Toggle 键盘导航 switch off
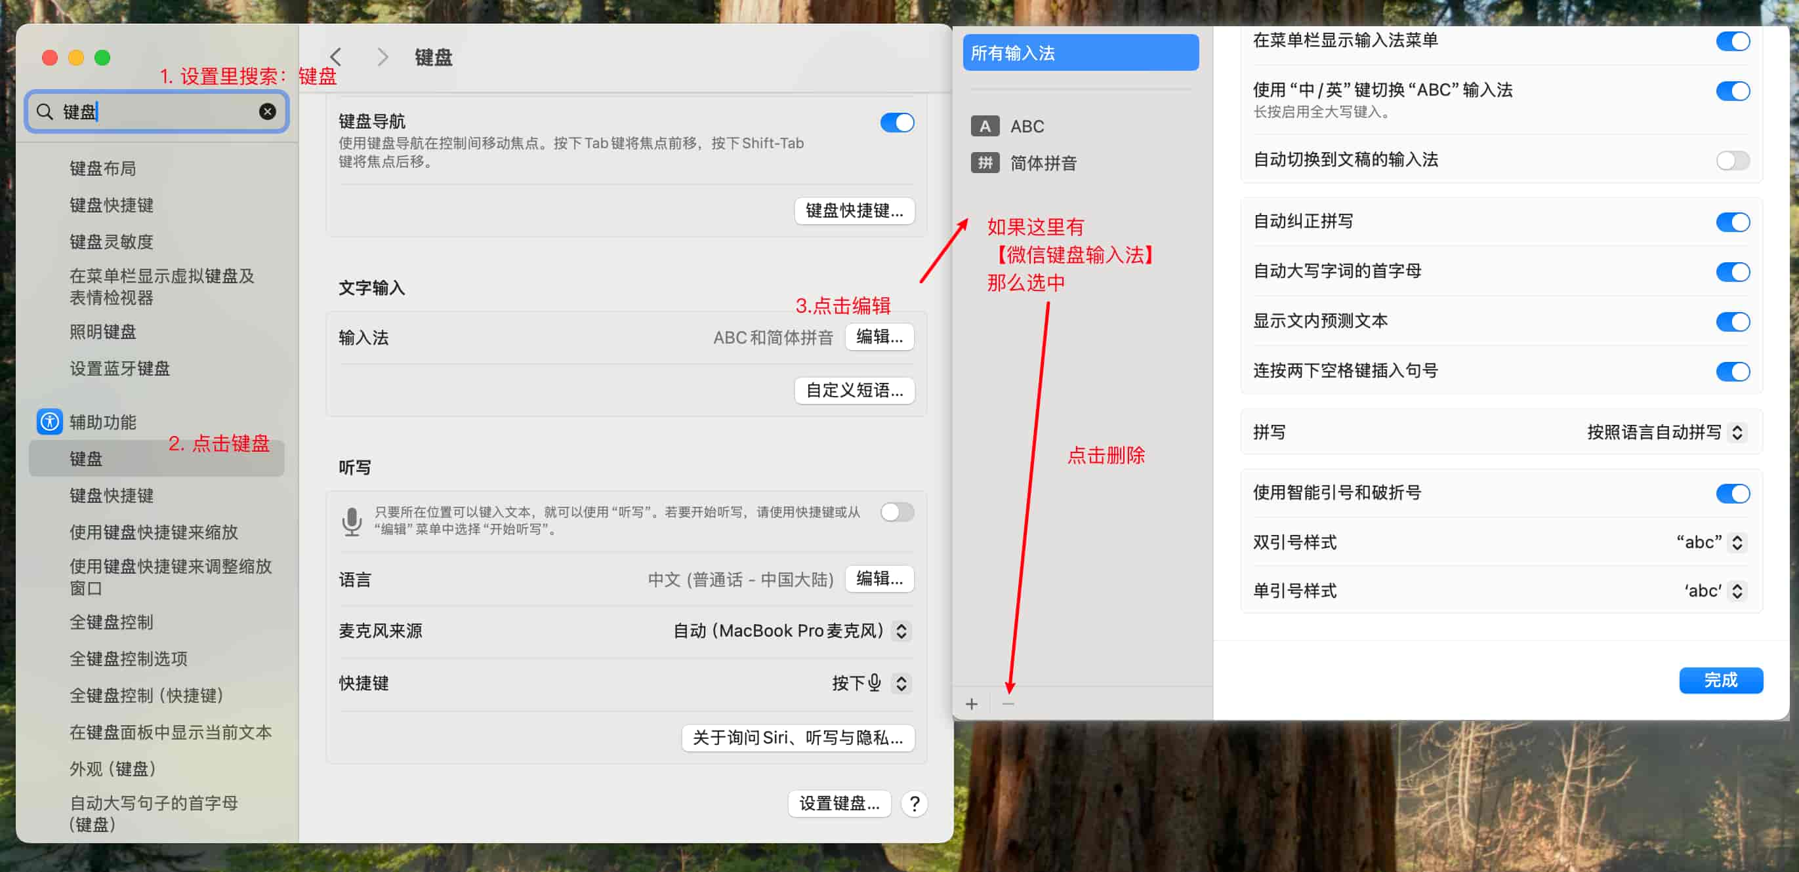 (x=897, y=123)
